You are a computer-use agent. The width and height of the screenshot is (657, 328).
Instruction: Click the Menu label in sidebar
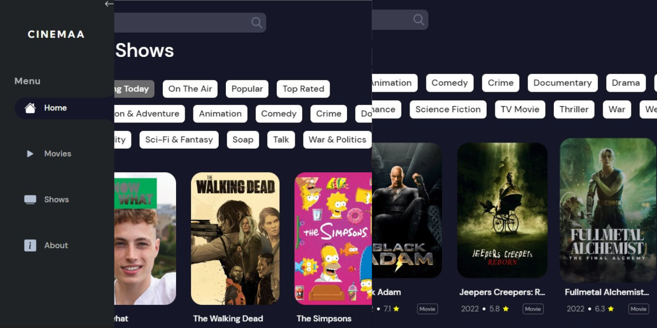coord(27,81)
